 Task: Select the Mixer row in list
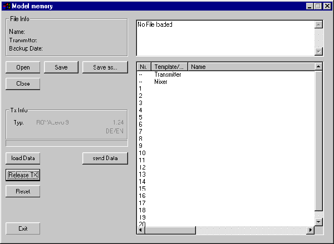point(160,82)
